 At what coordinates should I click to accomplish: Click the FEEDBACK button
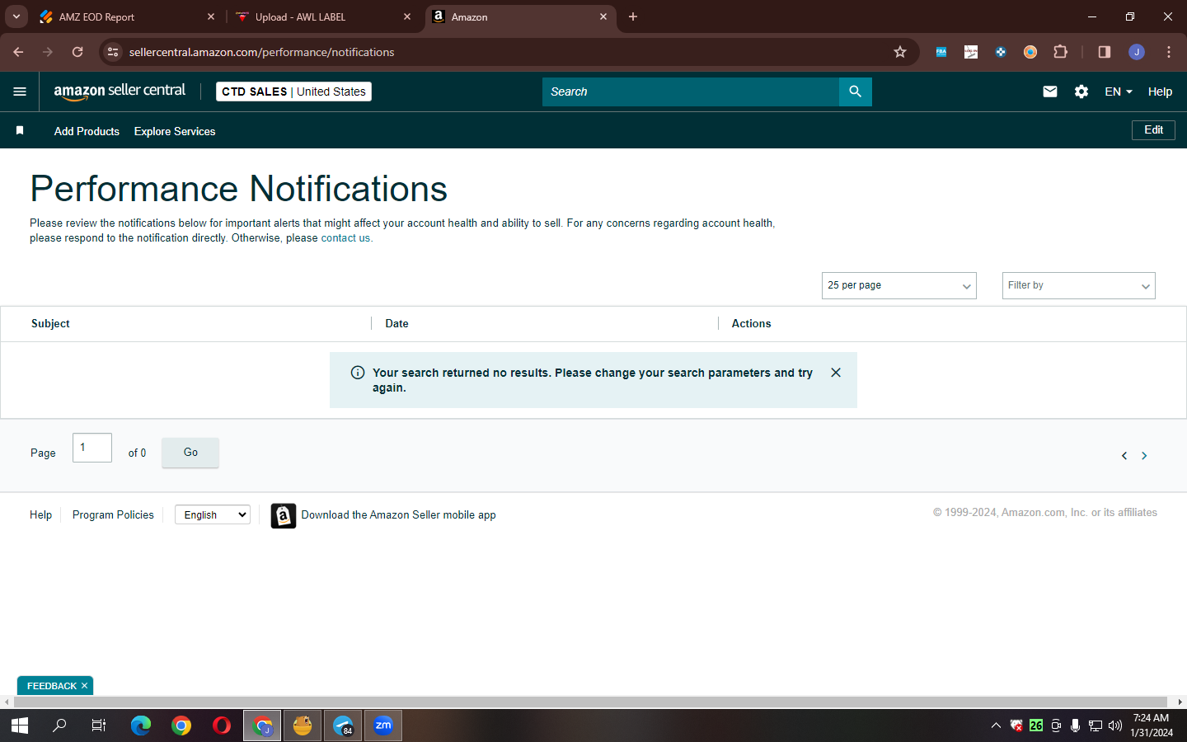click(x=51, y=686)
